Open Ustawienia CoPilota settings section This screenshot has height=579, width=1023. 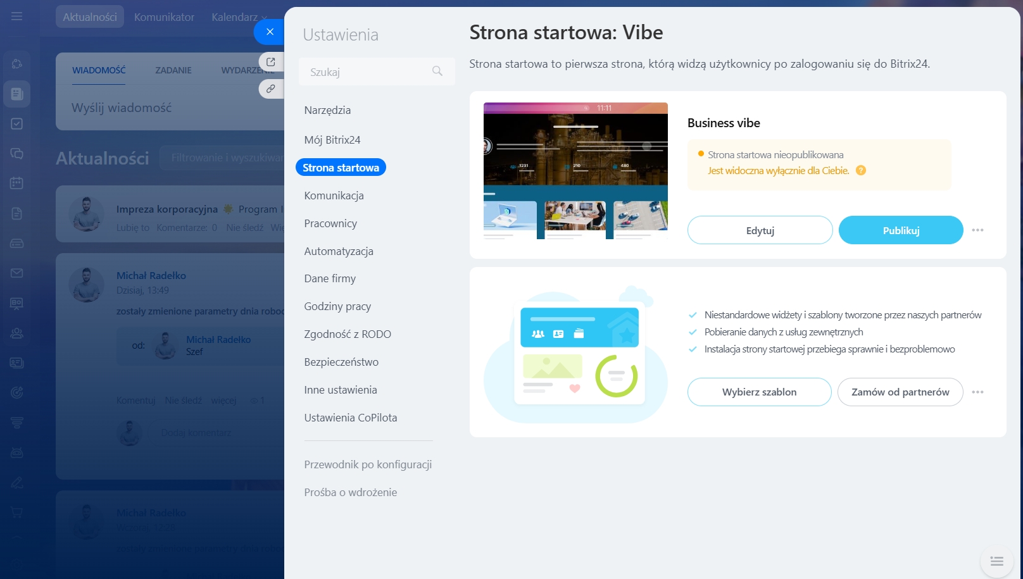(x=350, y=418)
